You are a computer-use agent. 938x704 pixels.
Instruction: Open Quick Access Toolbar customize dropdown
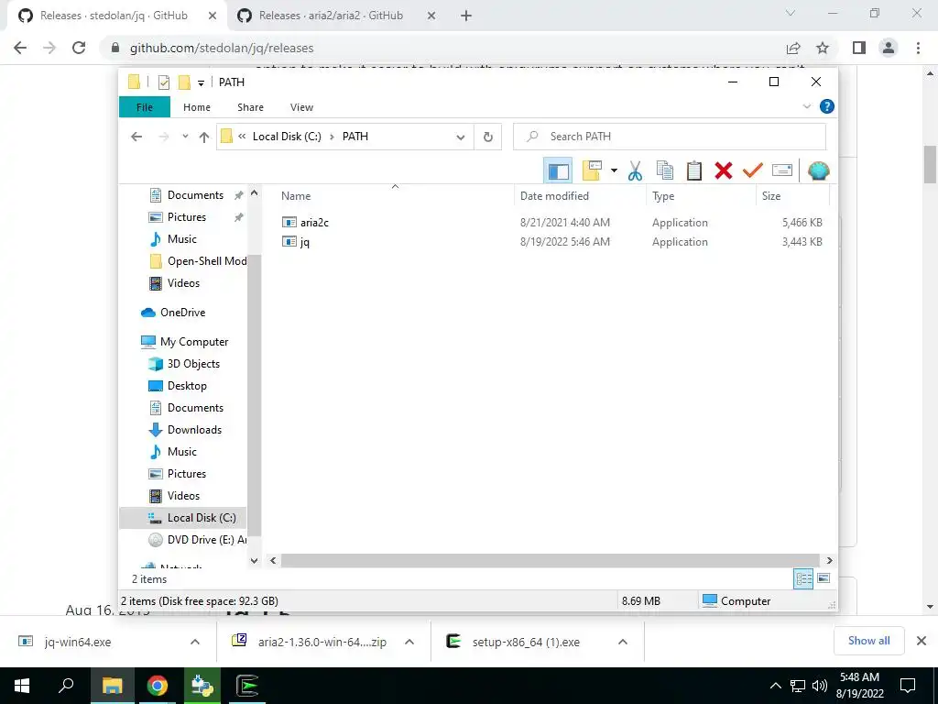pos(201,82)
